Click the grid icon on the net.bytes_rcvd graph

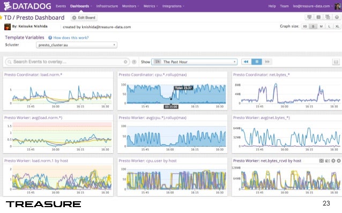pos(322,161)
